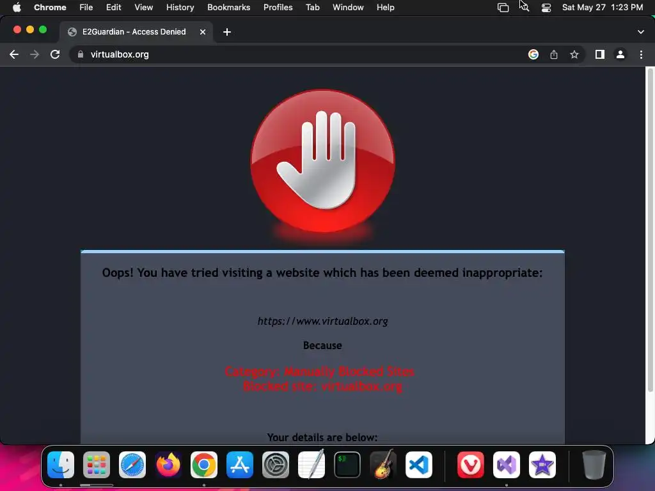The height and width of the screenshot is (491, 655).
Task: Launch Terminal from the Dock
Action: [347, 465]
